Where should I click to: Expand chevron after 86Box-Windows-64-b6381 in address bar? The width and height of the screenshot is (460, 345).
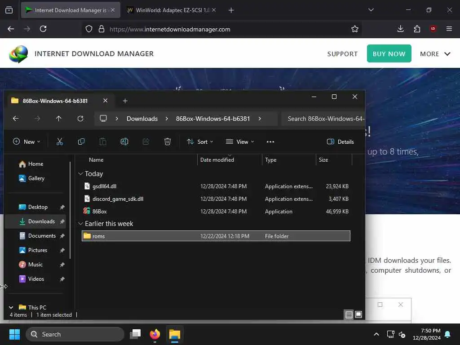tap(260, 119)
